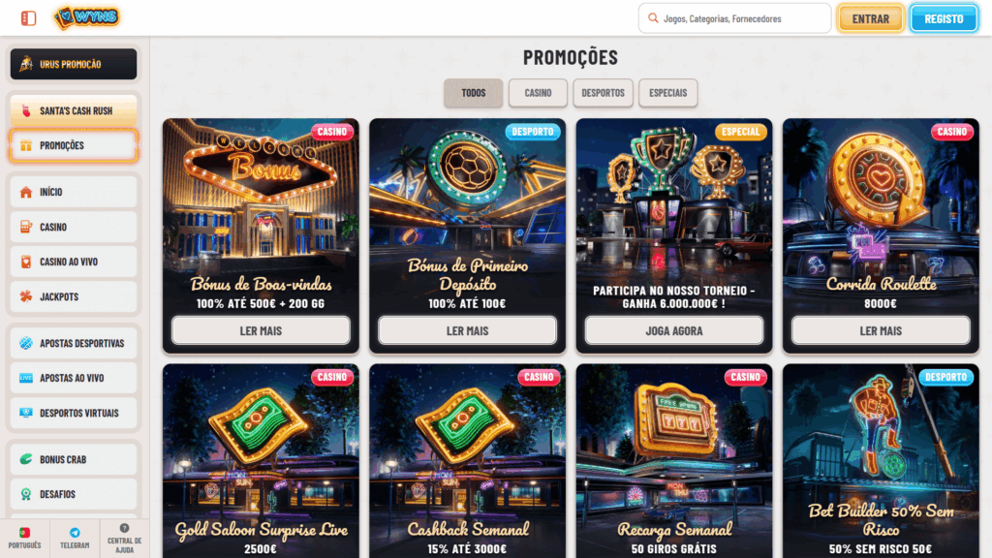Open Desafios in sidebar
Screen dimensions: 992x558
[x=74, y=494]
